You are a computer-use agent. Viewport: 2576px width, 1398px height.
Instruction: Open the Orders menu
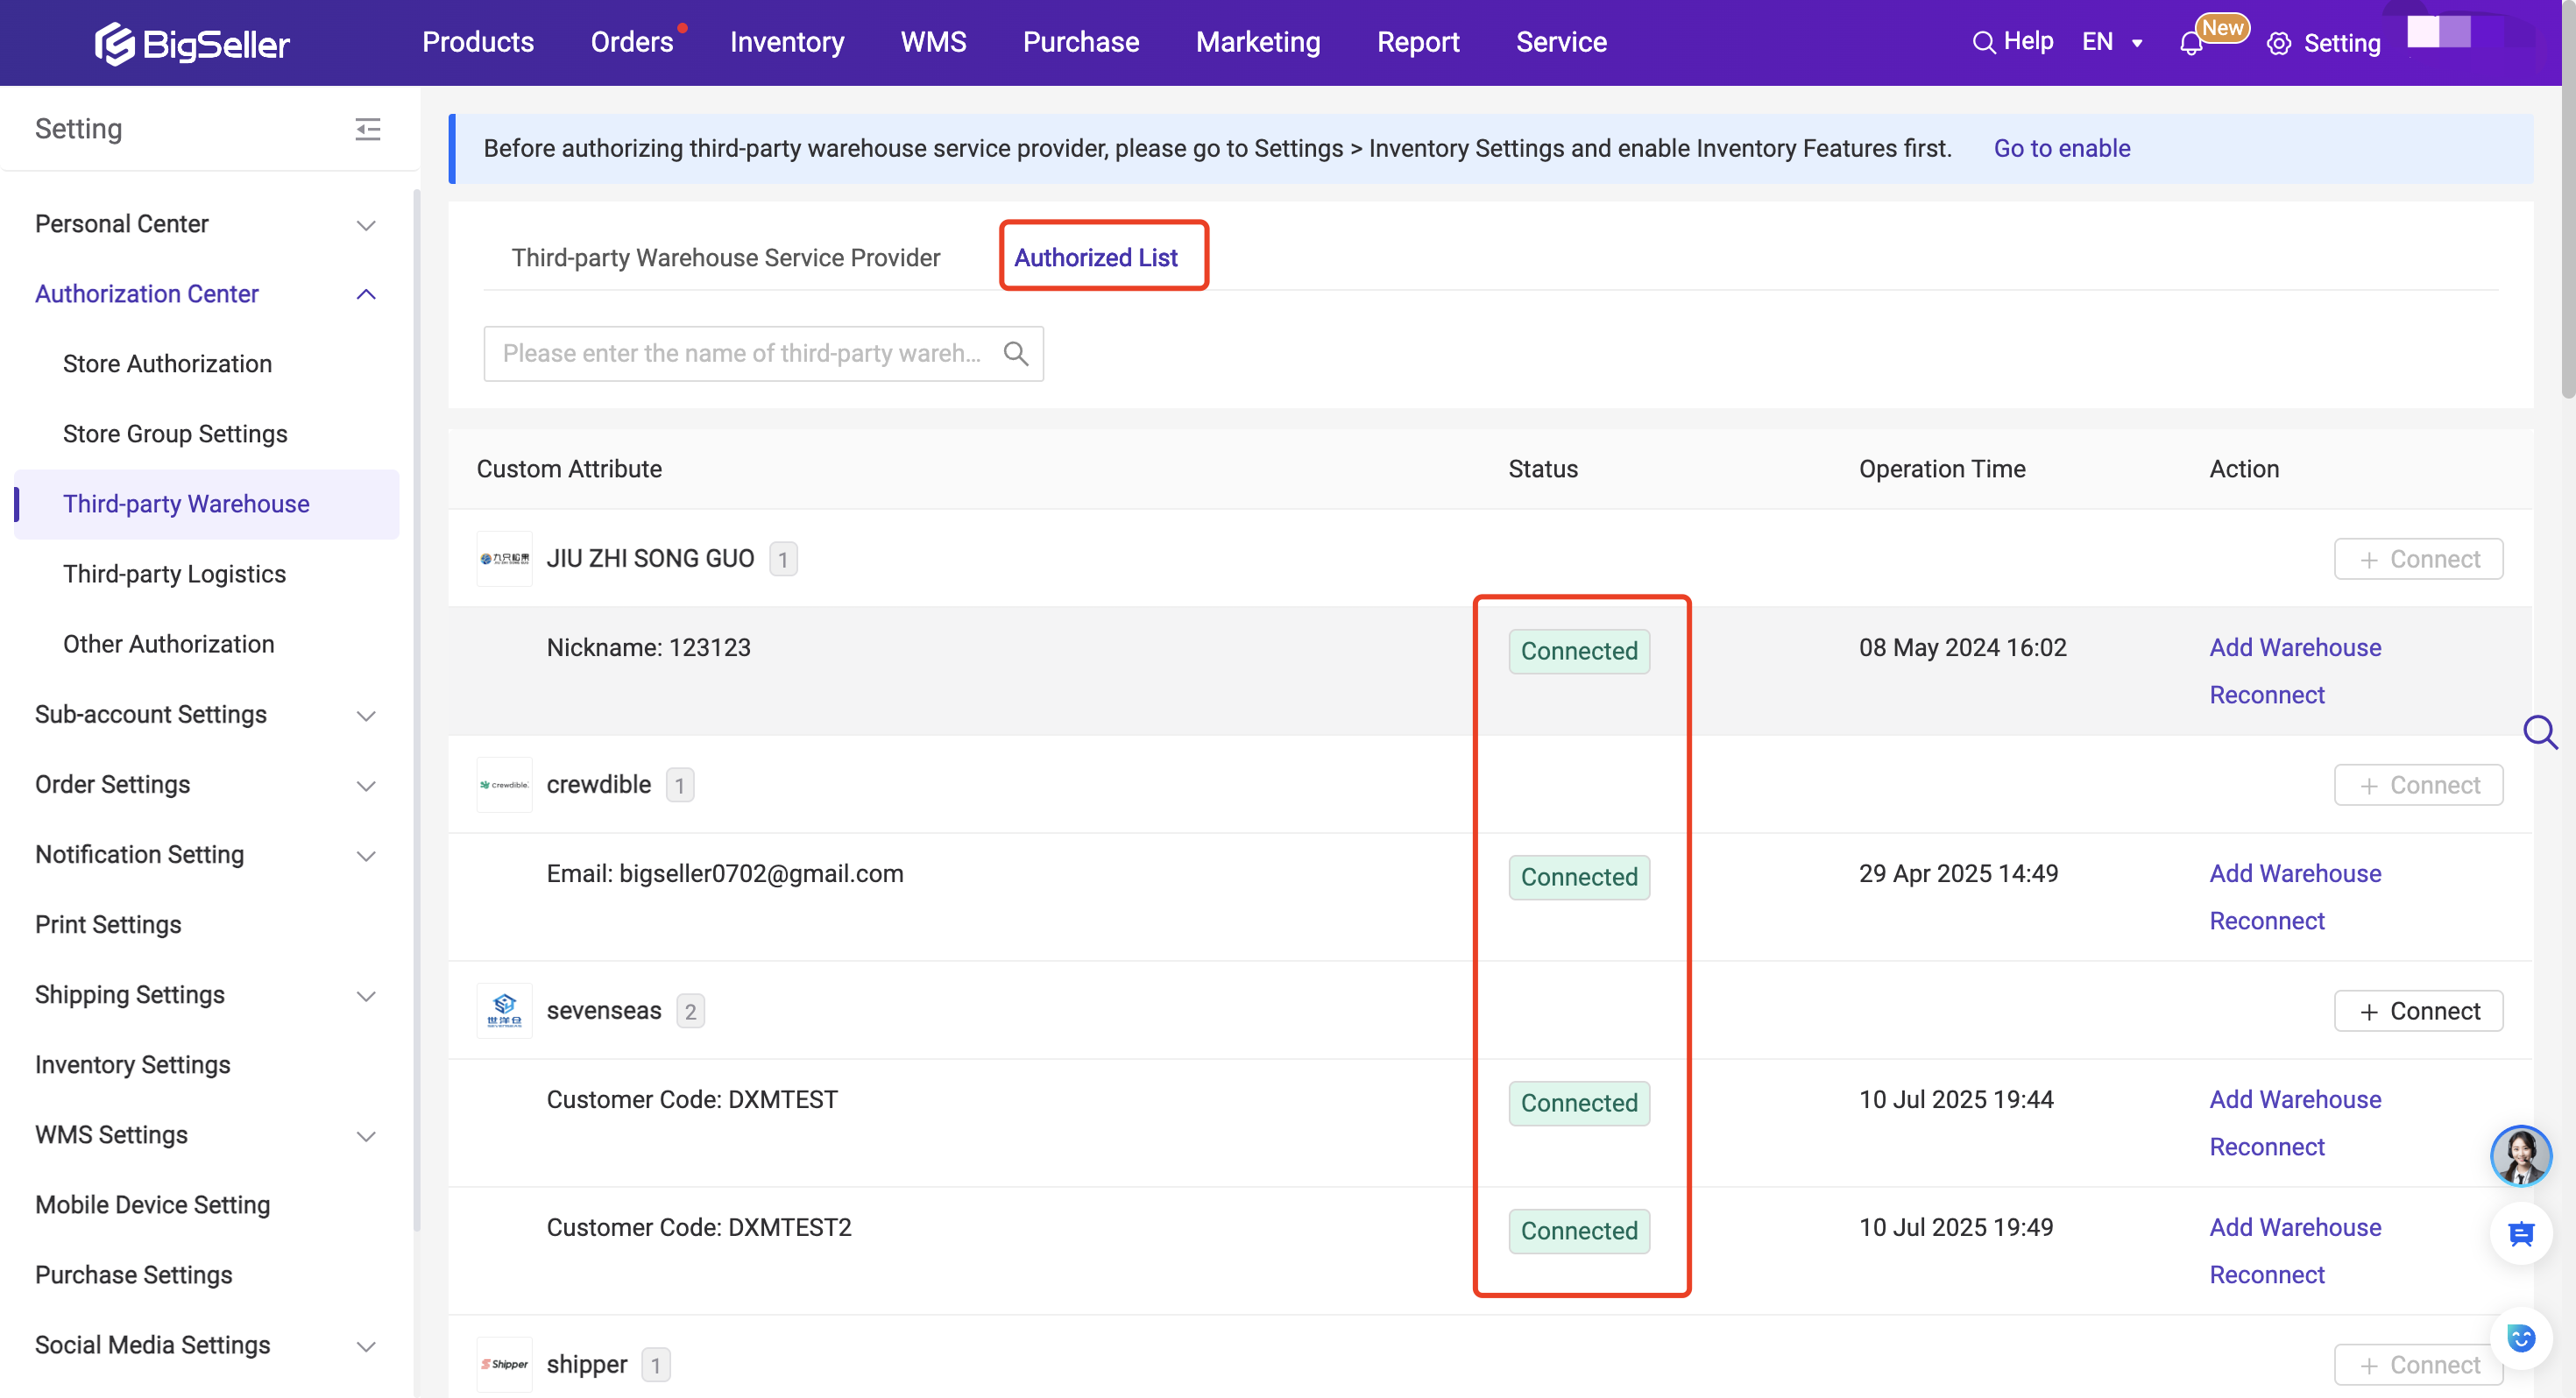click(632, 42)
